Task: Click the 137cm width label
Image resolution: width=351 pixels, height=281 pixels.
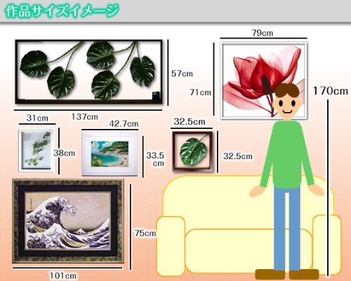Action: 85,116
